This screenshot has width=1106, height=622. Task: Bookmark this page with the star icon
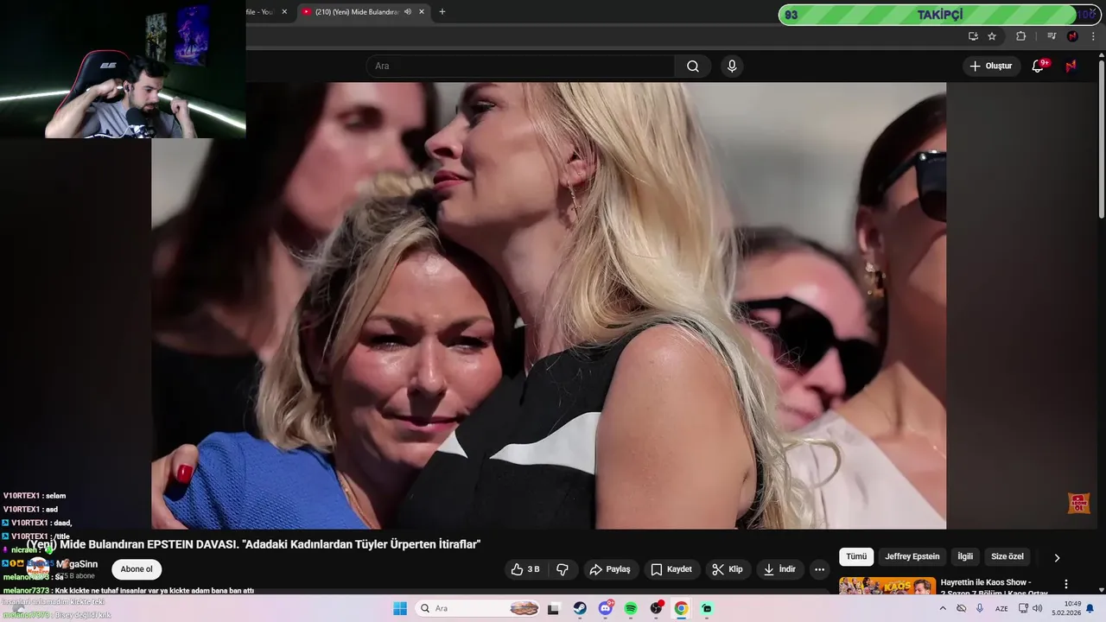coord(992,36)
